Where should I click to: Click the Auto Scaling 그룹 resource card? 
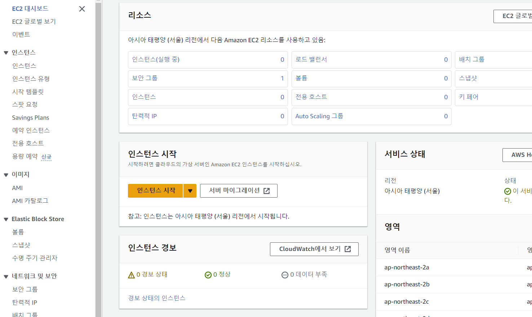[372, 116]
